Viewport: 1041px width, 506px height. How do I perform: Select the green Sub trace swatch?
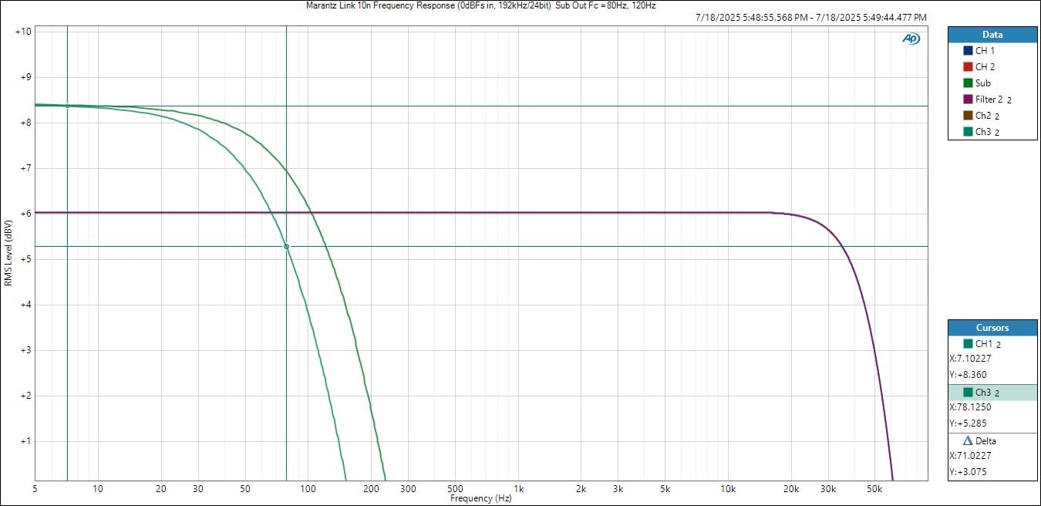coord(968,83)
